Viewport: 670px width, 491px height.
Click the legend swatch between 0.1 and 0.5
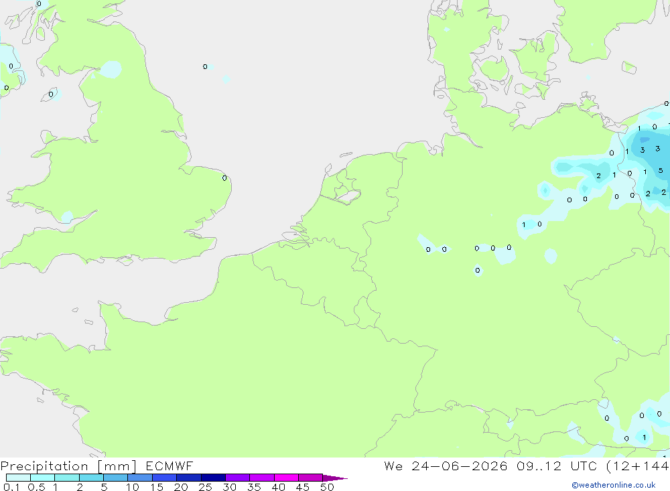(18, 478)
